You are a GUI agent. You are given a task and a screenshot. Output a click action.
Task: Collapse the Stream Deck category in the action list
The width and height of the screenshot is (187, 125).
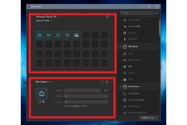click(x=121, y=86)
